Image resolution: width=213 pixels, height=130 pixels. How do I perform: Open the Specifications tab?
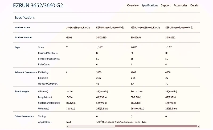[x=150, y=5]
